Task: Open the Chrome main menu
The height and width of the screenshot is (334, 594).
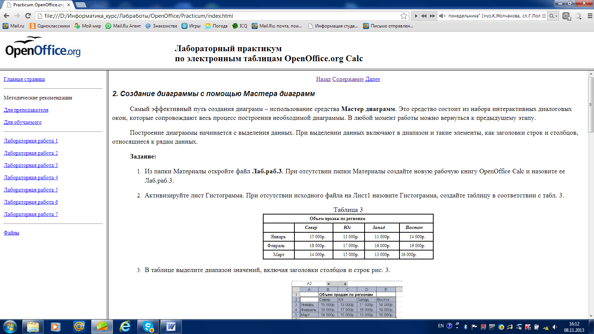Action: pos(590,16)
